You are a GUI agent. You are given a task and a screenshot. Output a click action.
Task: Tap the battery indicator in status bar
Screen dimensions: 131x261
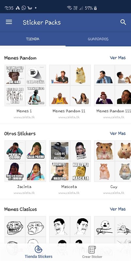click(x=95, y=8)
